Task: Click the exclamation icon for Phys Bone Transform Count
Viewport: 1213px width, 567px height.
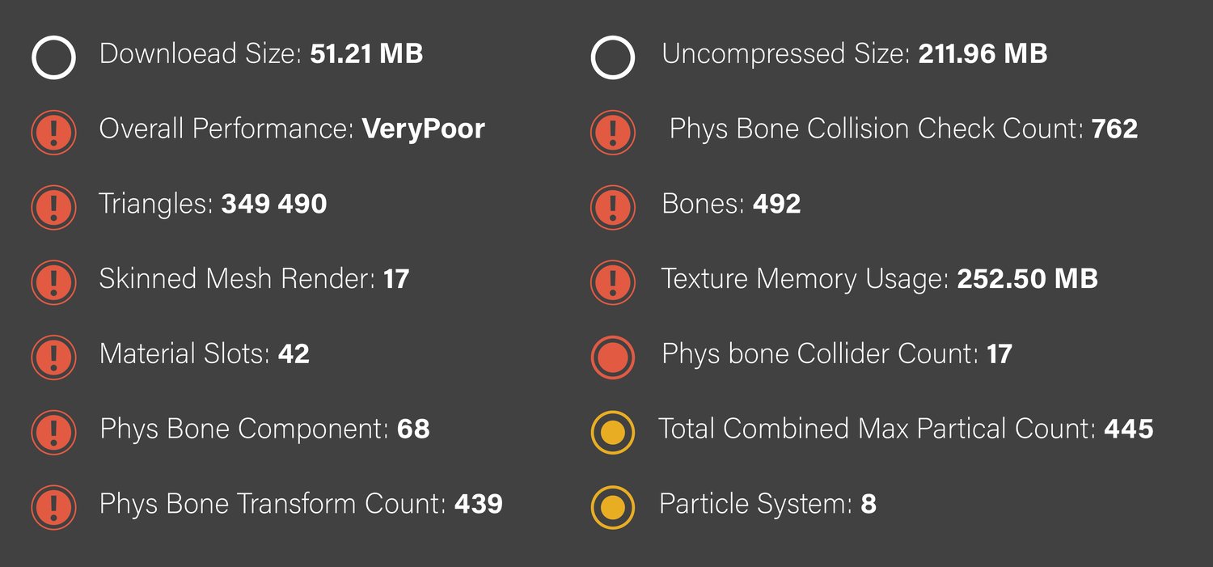Action: [x=53, y=507]
